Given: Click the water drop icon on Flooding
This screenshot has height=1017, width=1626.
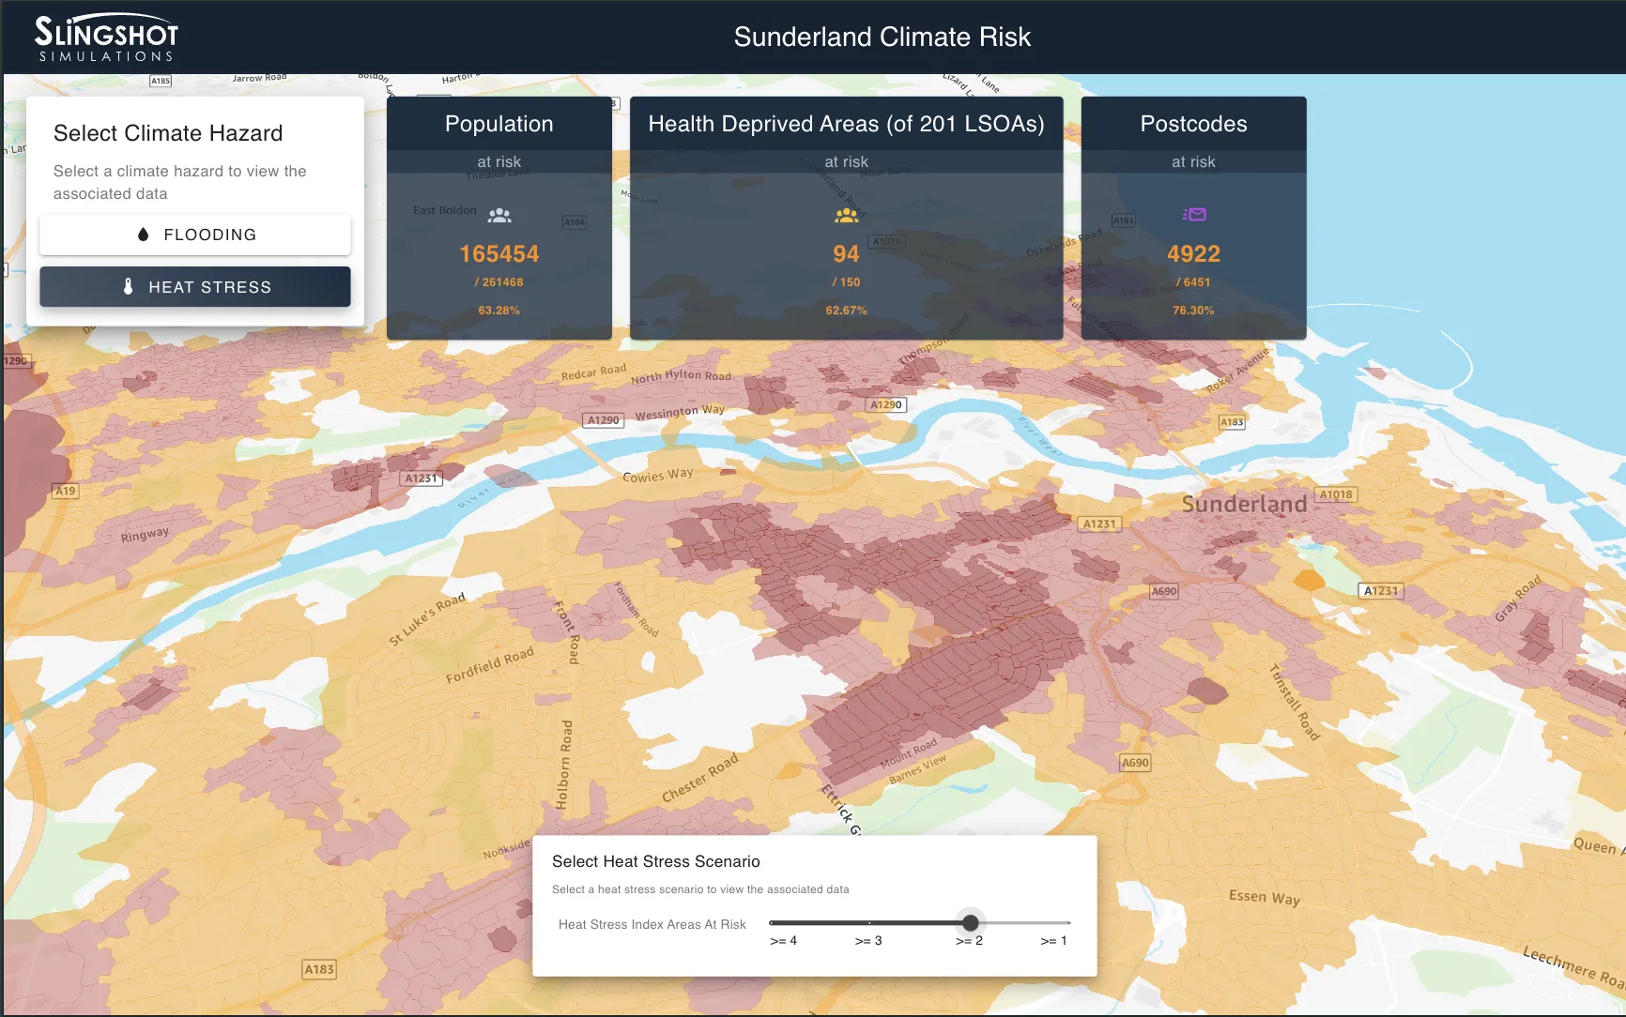Looking at the screenshot, I should point(143,235).
